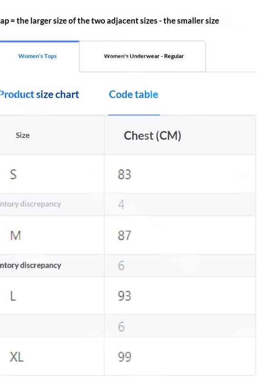Click the Chest (CM) column header
The width and height of the screenshot is (261, 392).
tap(152, 135)
